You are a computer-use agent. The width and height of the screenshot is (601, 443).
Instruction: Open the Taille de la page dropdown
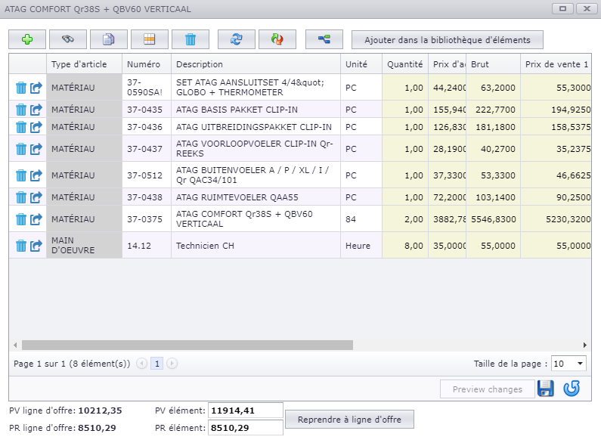click(568, 364)
